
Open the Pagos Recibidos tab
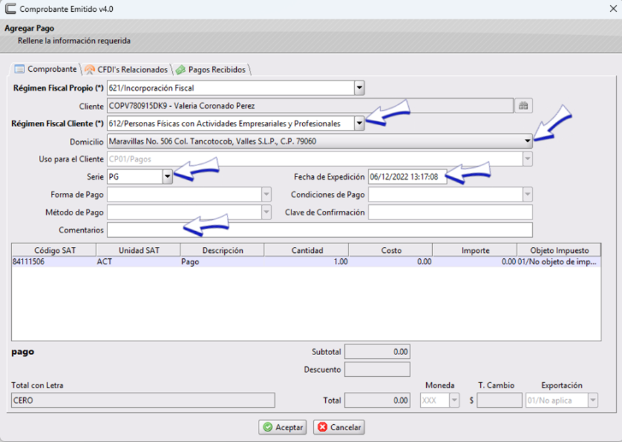pyautogui.click(x=212, y=70)
